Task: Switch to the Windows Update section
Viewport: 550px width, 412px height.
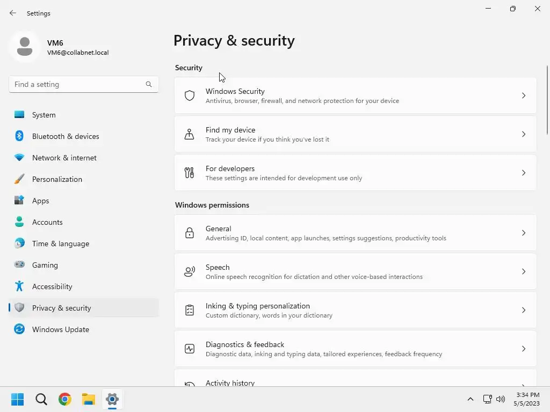Action: pos(61,329)
